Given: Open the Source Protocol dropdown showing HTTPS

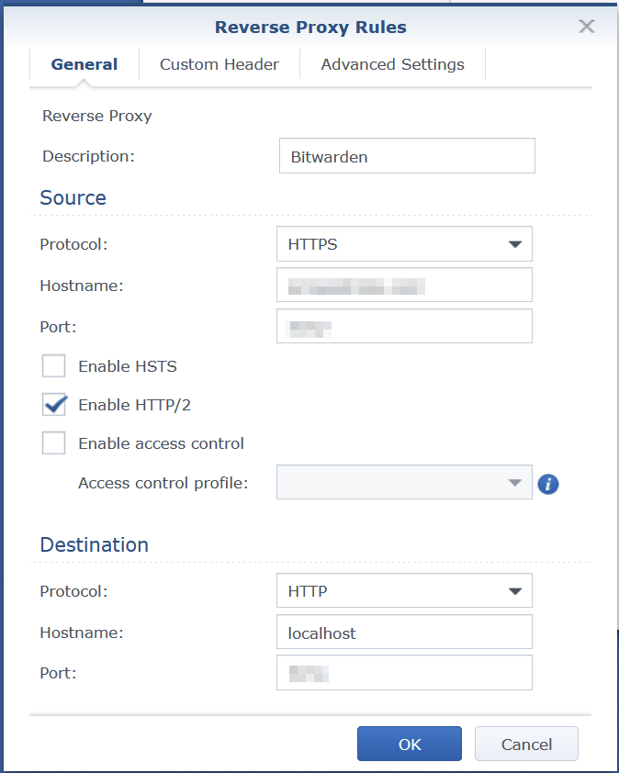Looking at the screenshot, I should tap(404, 243).
